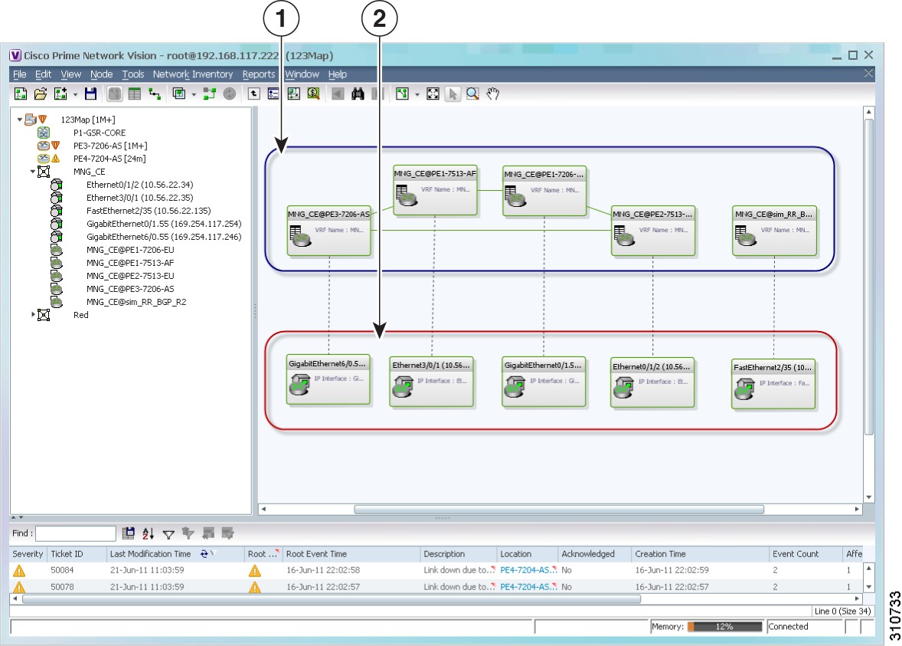Open the Network Inventory menu
Viewport: 902px width, 646px height.
point(193,74)
